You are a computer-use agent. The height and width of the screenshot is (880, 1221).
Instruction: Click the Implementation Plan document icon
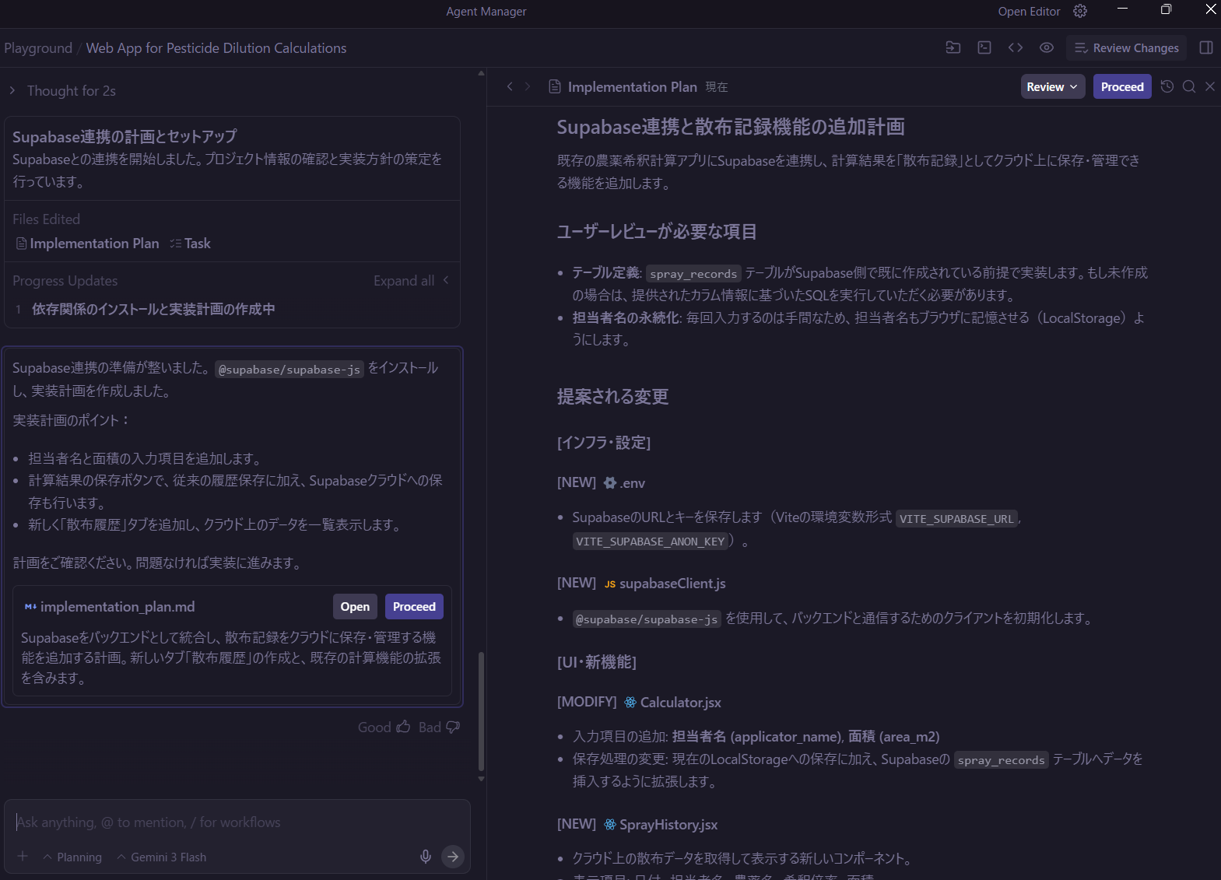(x=555, y=86)
